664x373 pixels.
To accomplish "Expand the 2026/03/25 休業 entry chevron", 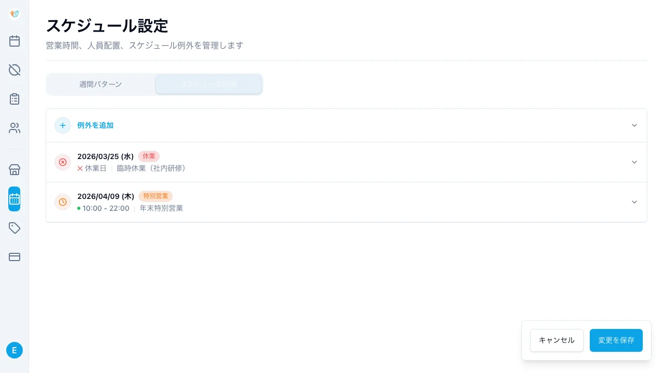I will [634, 162].
